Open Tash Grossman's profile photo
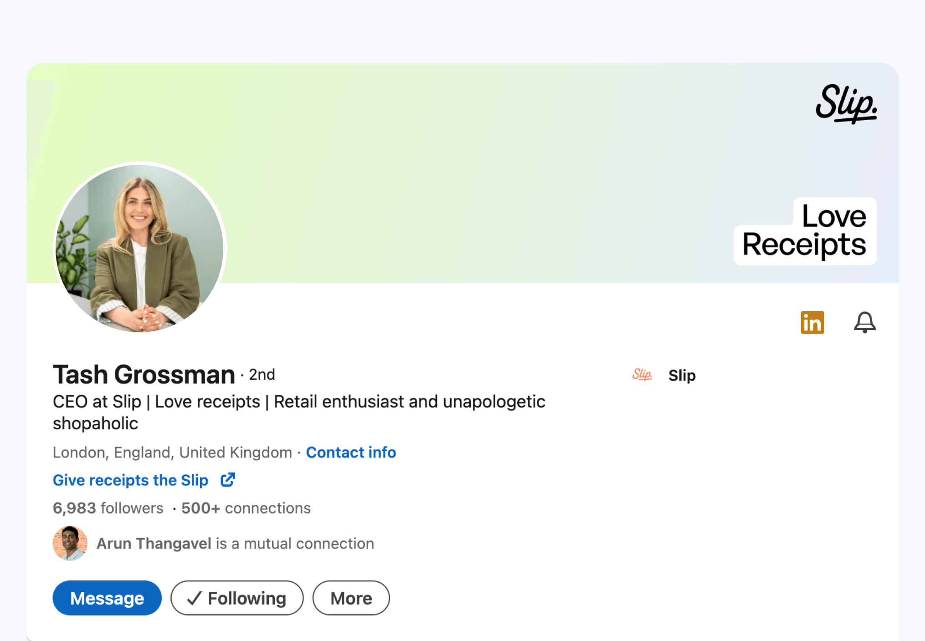925x641 pixels. point(140,247)
